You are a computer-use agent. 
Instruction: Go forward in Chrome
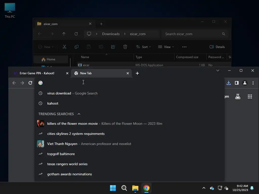[x=22, y=83]
